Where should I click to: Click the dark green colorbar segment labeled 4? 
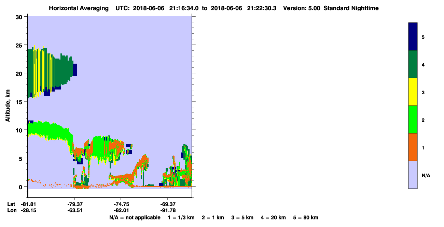point(413,64)
